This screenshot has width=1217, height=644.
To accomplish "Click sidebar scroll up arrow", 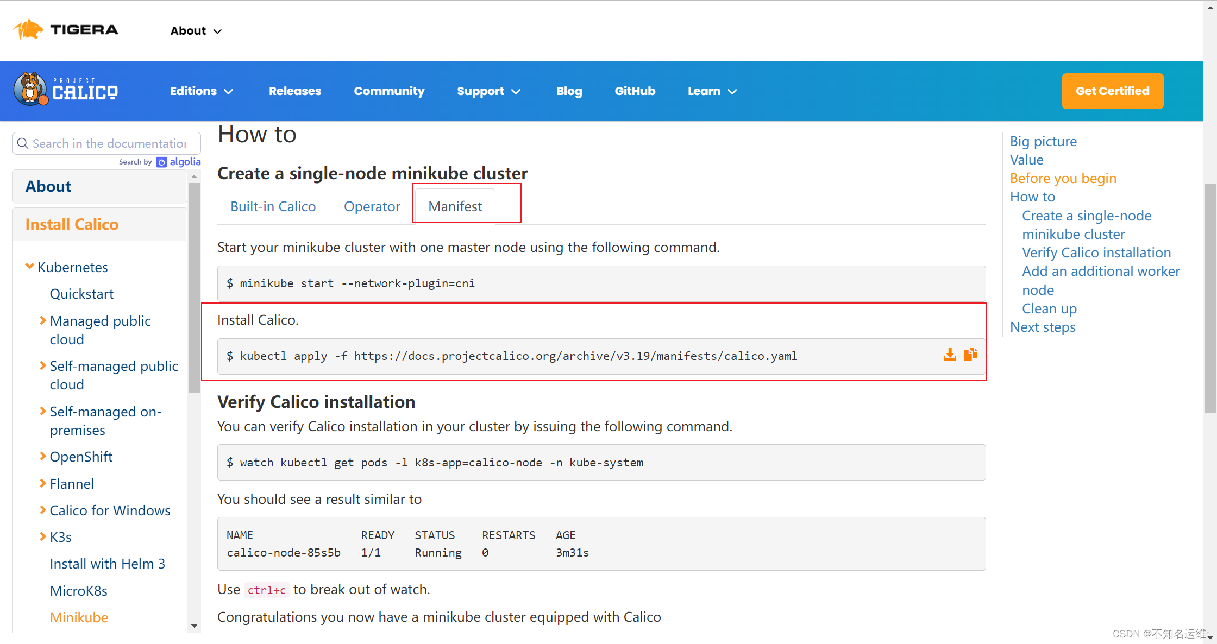I will point(194,176).
